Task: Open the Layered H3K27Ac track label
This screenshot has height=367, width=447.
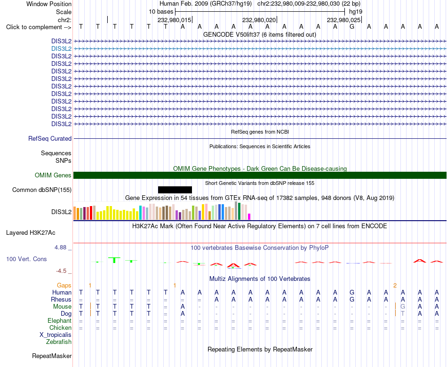Action: [x=31, y=233]
